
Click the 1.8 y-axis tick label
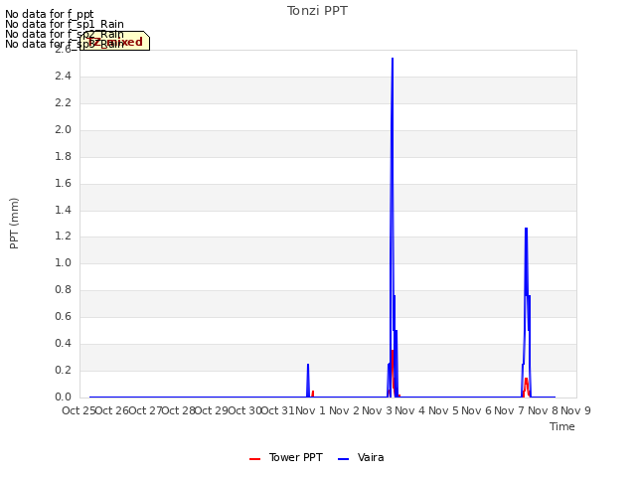pos(63,156)
